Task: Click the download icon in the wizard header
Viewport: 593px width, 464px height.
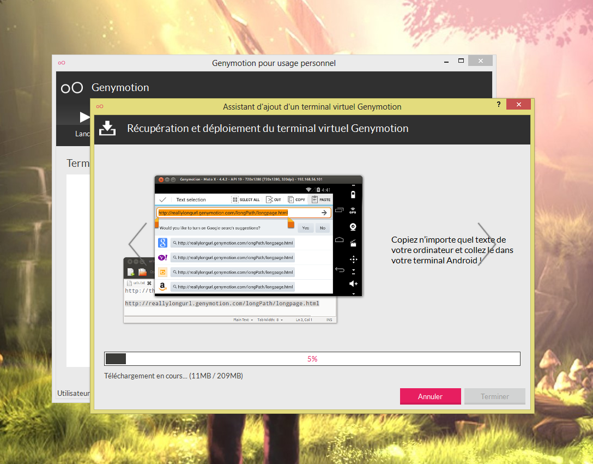Action: pyautogui.click(x=107, y=129)
